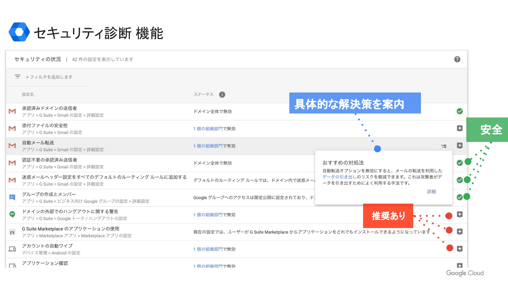Click Marketplace アプリの設定 path text

tap(106, 236)
